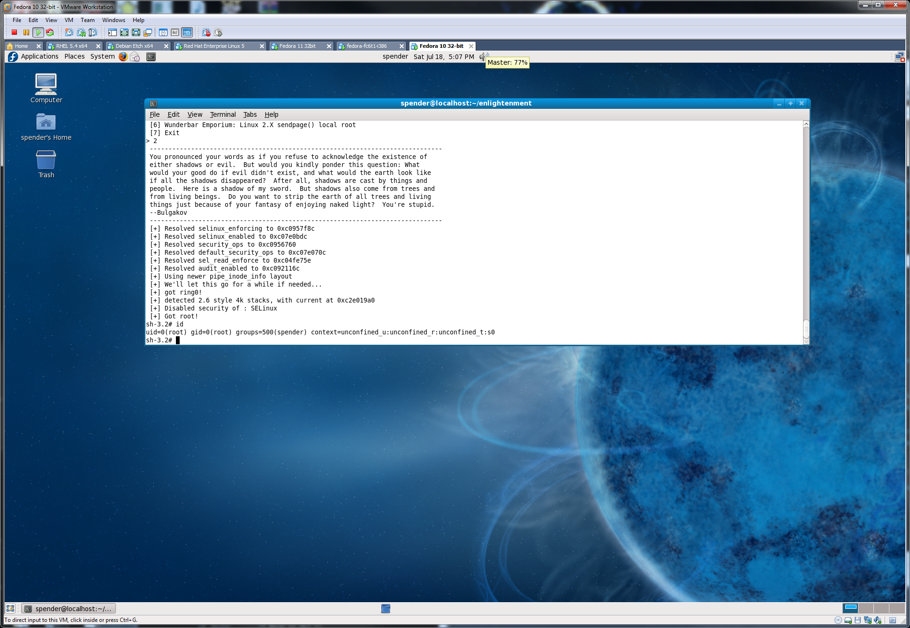Open the VMware VM menu

(69, 20)
